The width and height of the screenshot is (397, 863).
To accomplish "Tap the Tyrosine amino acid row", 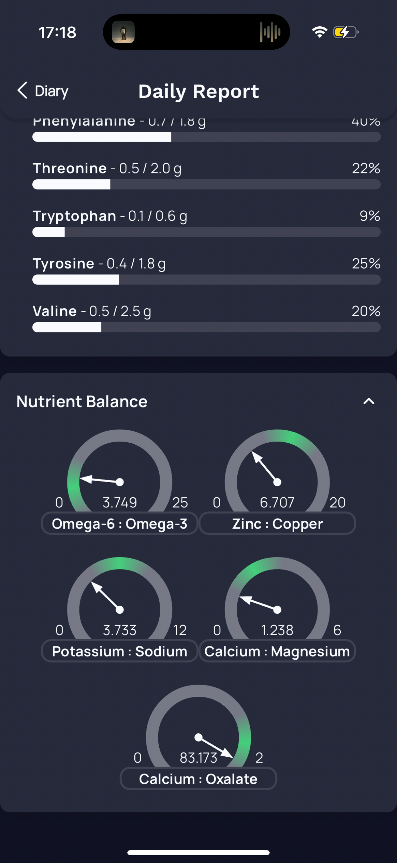I will (206, 270).
